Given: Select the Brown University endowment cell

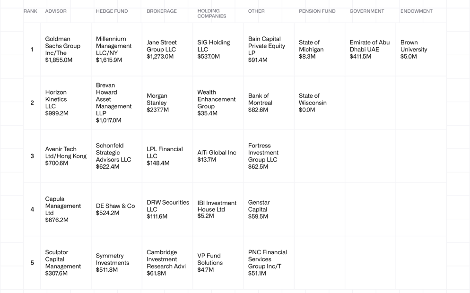Looking at the screenshot, I should 414,50.
